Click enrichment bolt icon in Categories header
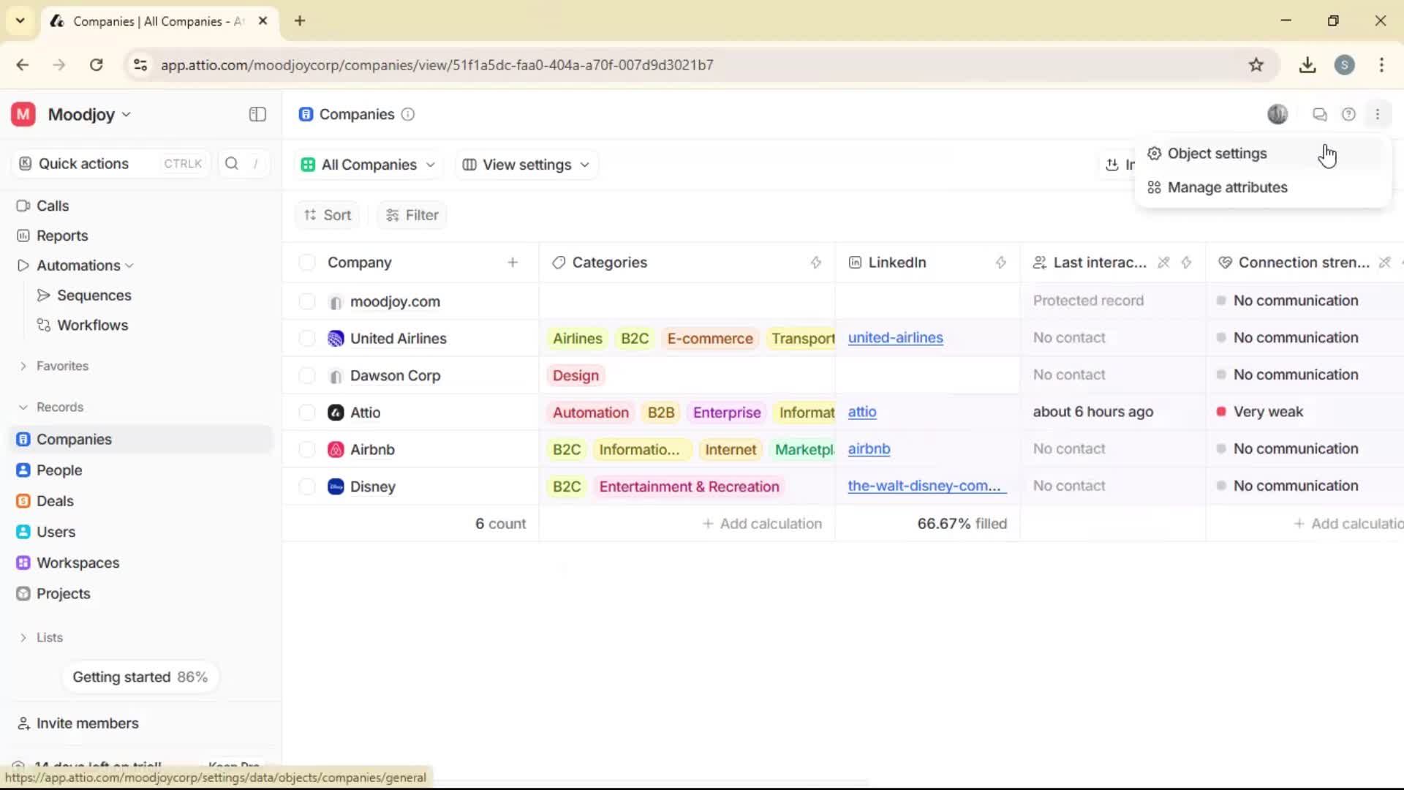Image resolution: width=1404 pixels, height=790 pixels. tap(816, 263)
